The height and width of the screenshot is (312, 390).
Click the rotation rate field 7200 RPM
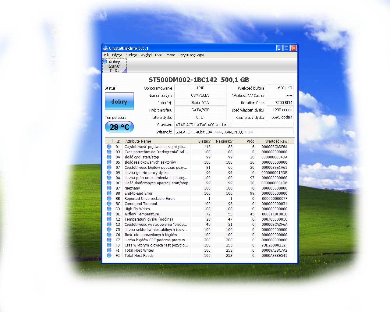coord(280,102)
